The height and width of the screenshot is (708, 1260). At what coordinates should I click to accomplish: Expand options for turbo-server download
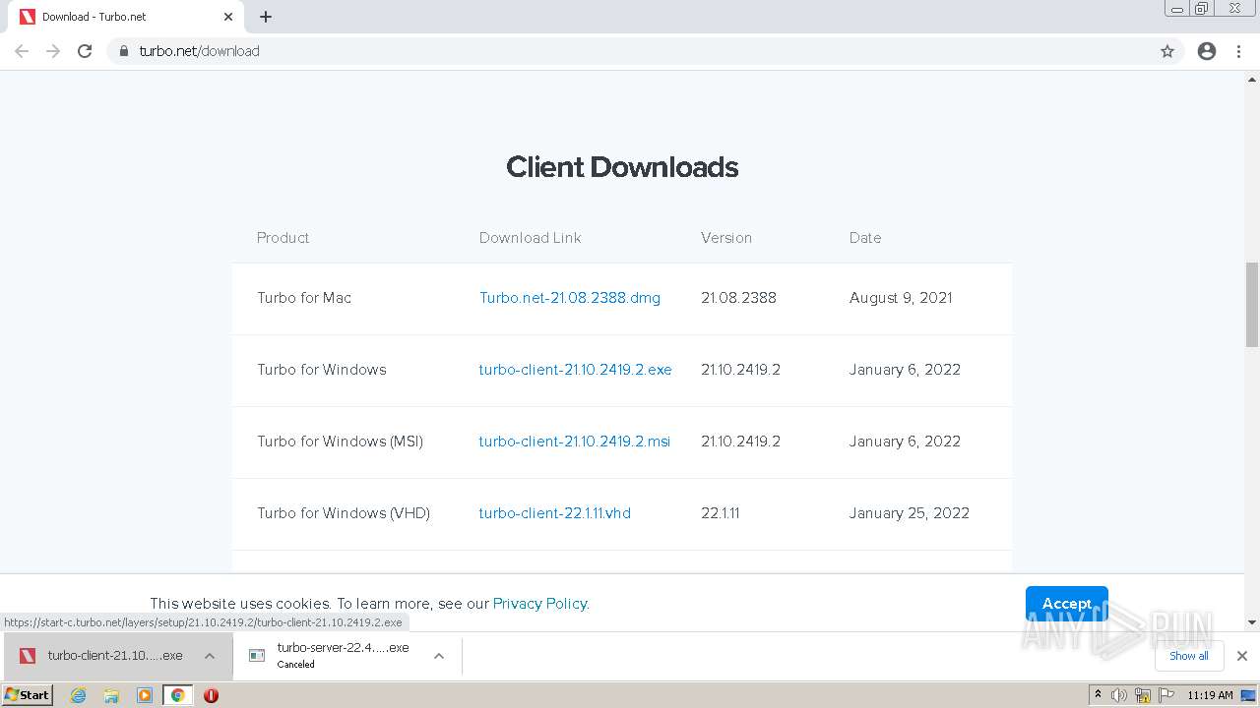click(x=439, y=656)
